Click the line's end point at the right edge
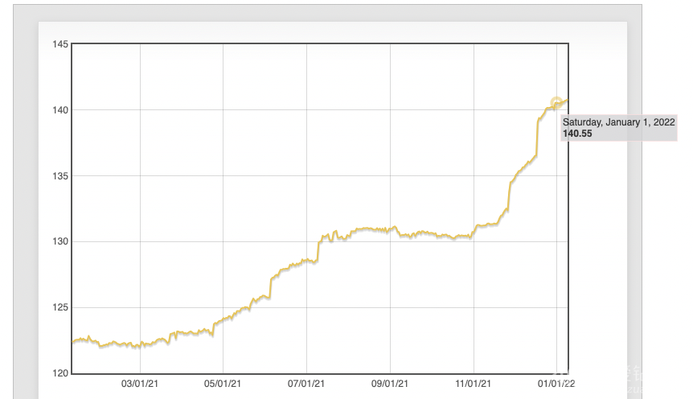This screenshot has height=399, width=693. click(x=568, y=101)
